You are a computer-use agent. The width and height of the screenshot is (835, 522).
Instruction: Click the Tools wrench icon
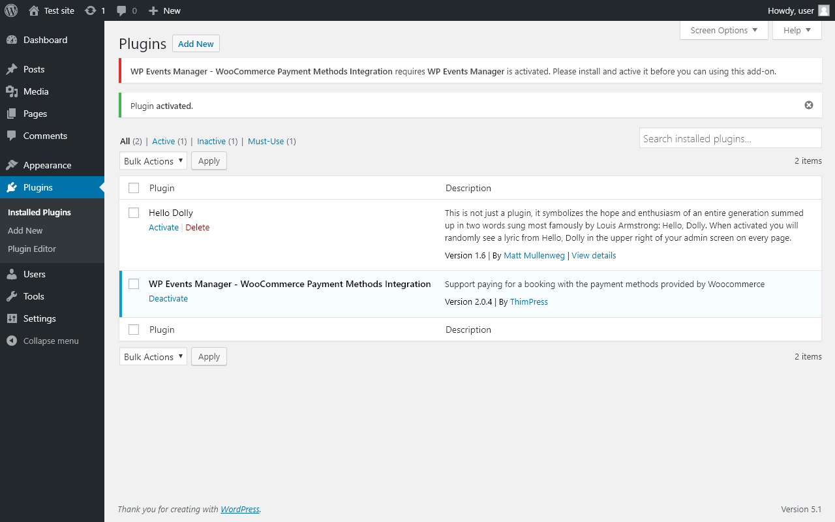point(12,296)
